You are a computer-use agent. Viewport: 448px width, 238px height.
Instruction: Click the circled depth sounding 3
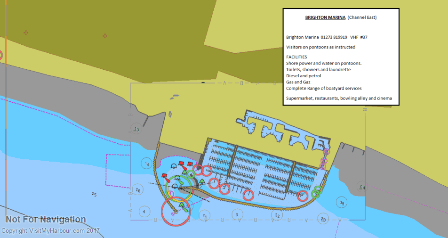[237, 214]
